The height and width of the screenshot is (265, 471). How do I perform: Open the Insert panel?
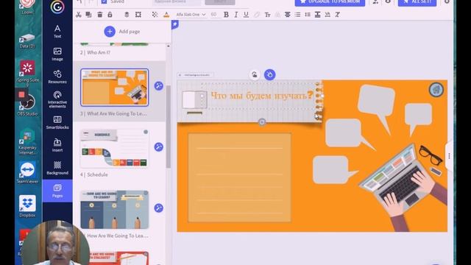pyautogui.click(x=57, y=145)
